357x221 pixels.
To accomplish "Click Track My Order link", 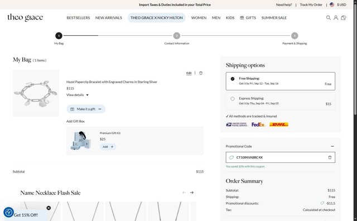I will (x=311, y=4).
